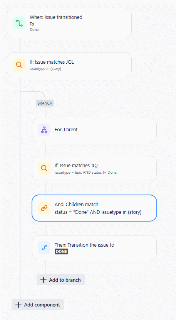Click the magnifier icon beside issuetype in (story)

coord(19,65)
